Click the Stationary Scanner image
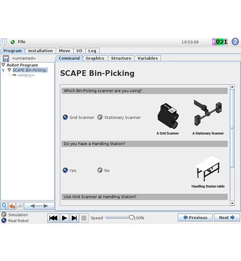The image size is (241, 261). coord(208,113)
